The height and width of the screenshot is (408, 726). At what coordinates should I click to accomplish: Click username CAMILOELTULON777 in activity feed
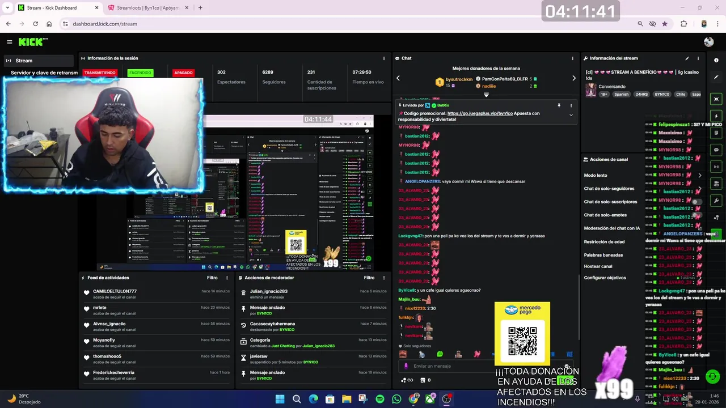tap(115, 291)
